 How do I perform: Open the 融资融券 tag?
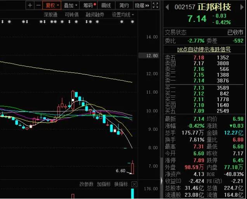[x=95, y=14]
